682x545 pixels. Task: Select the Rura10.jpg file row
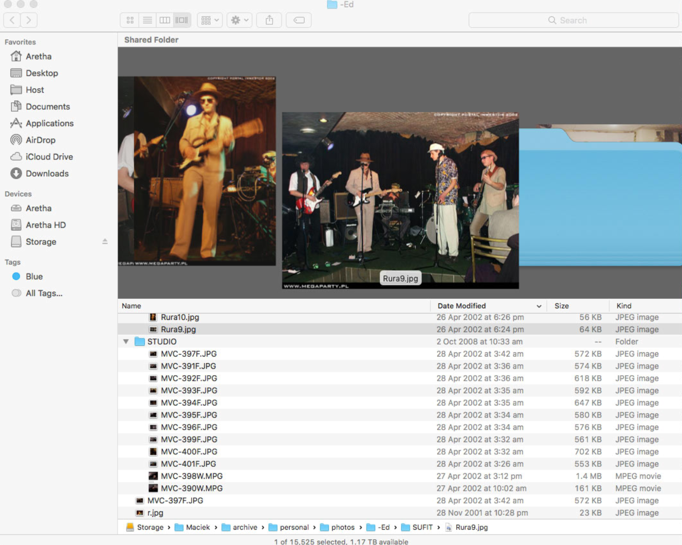coord(179,317)
